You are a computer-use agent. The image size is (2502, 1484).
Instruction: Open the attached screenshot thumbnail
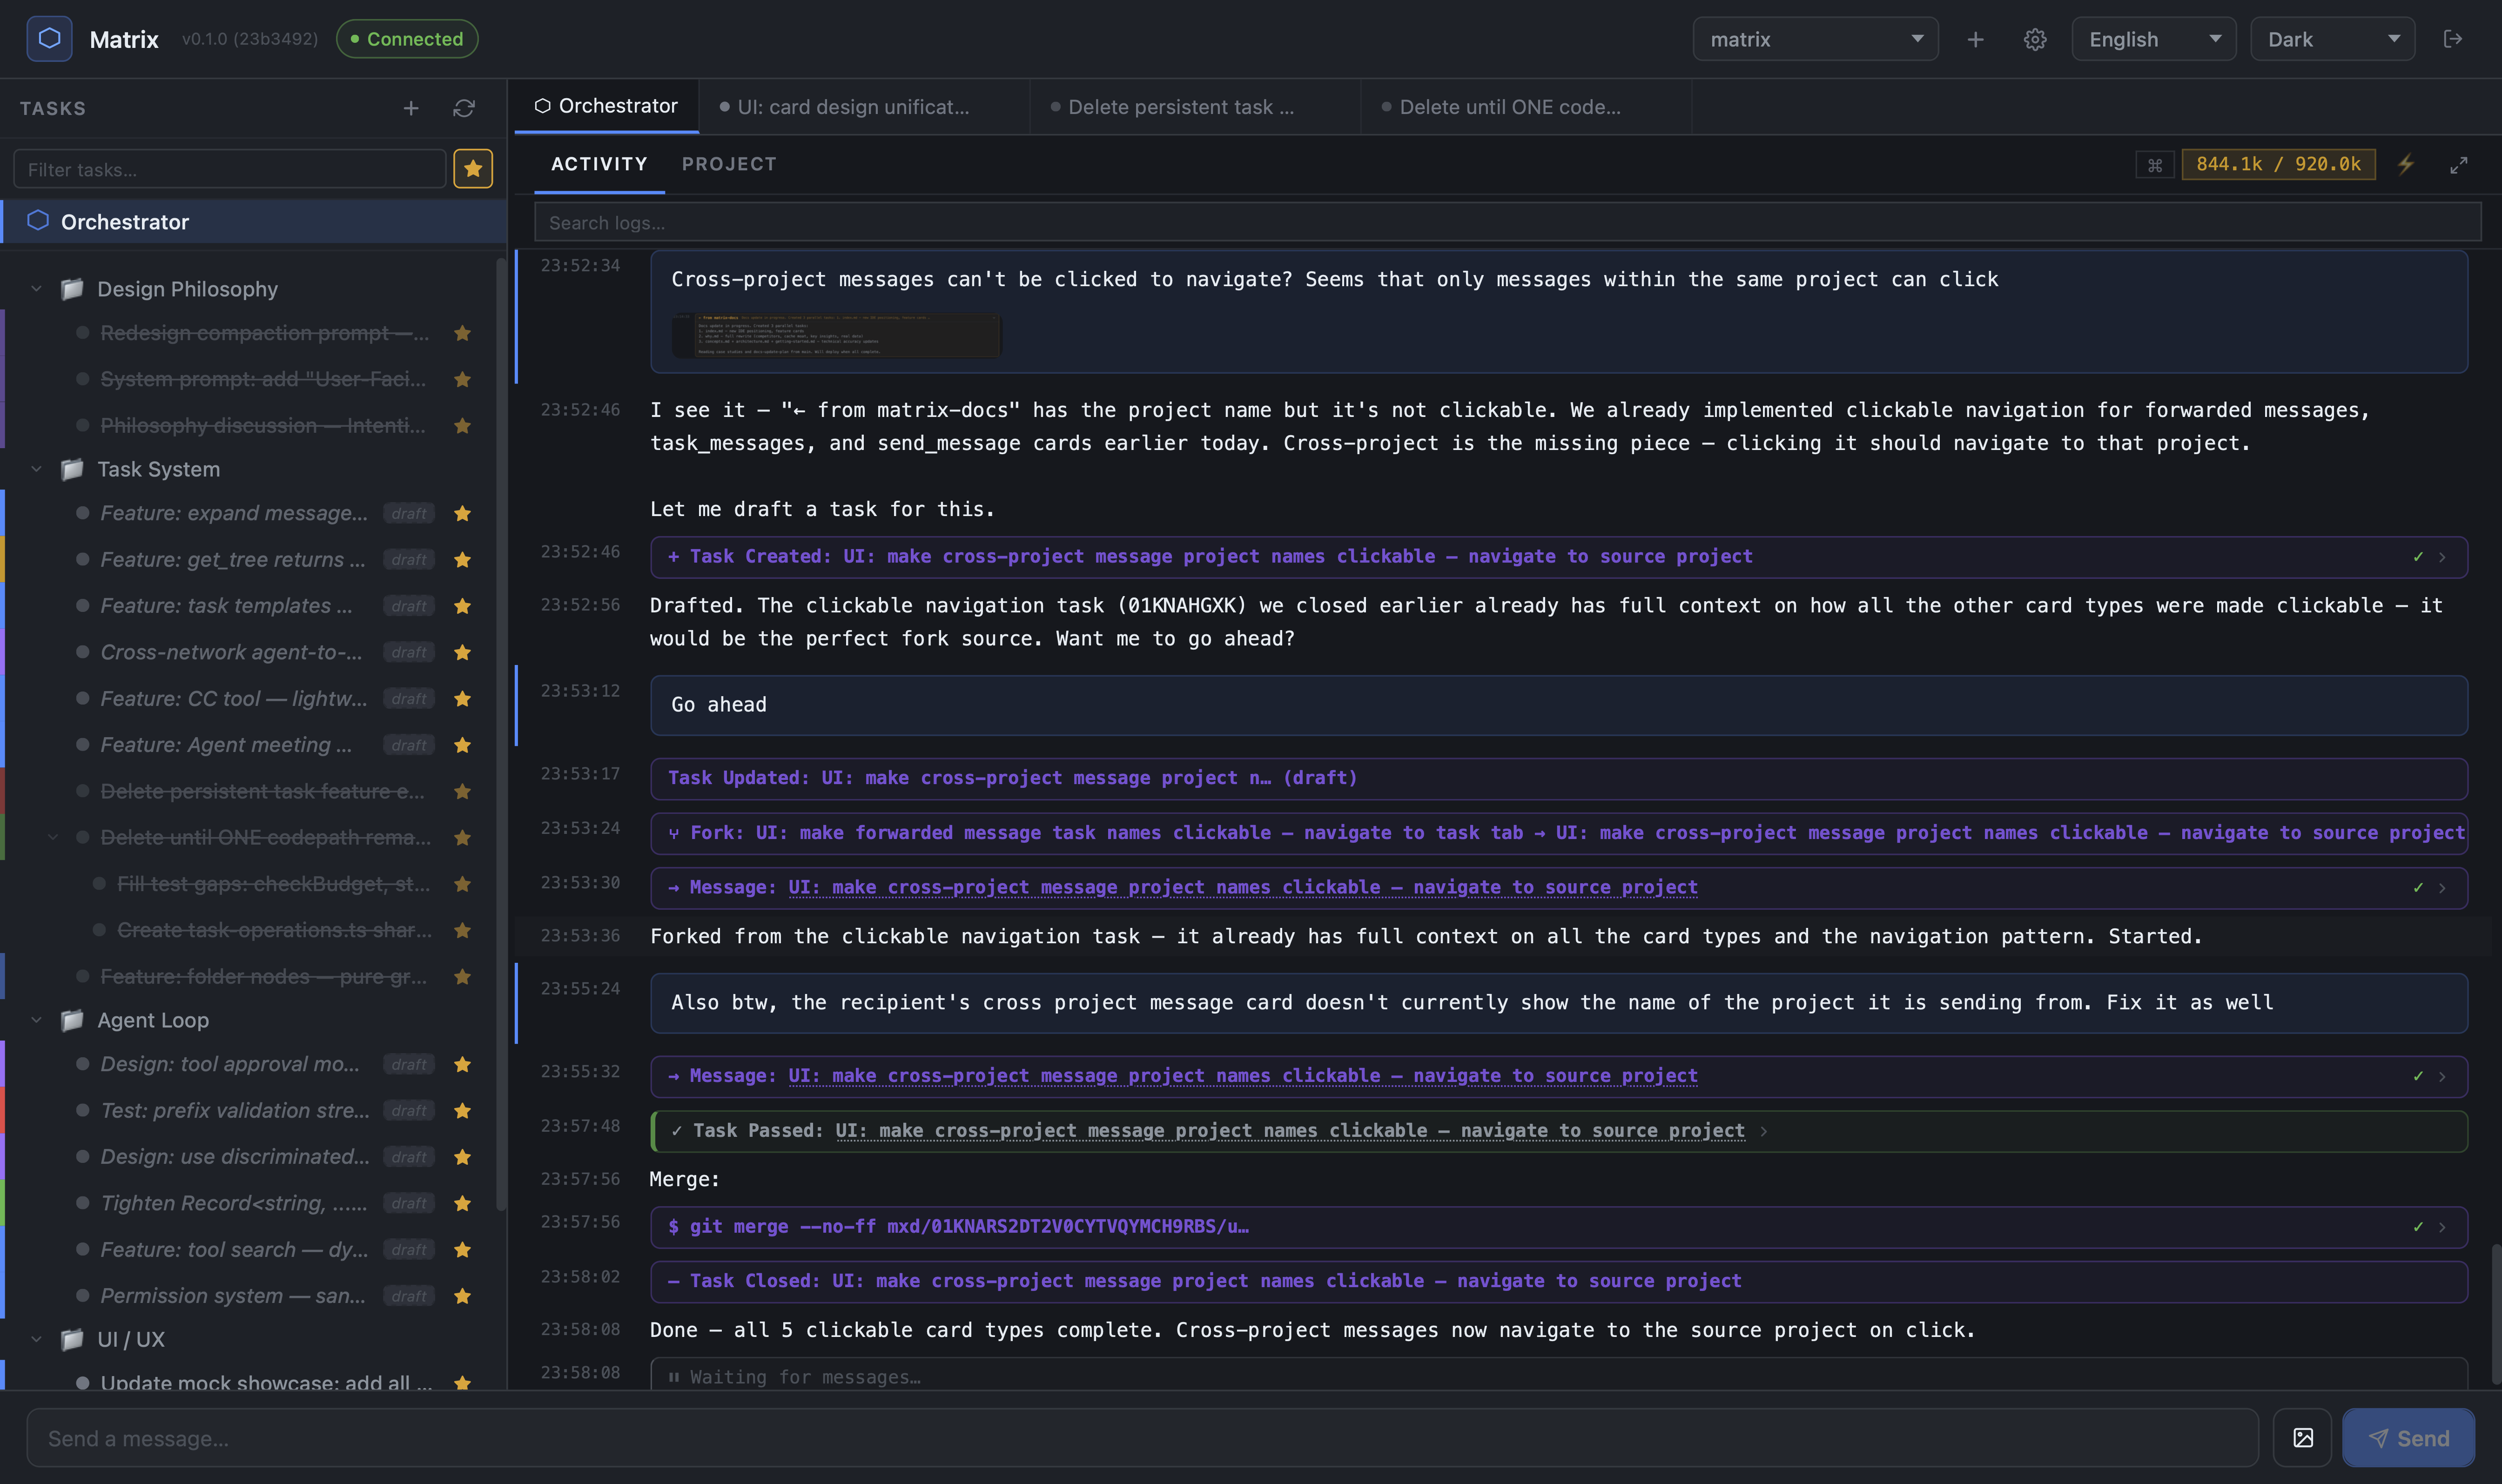point(836,335)
